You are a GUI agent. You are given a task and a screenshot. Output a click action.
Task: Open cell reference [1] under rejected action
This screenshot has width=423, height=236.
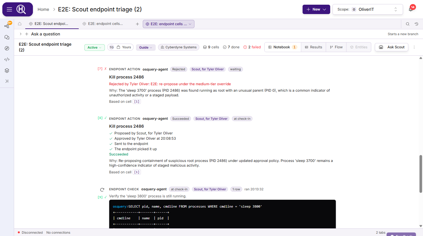(x=137, y=102)
